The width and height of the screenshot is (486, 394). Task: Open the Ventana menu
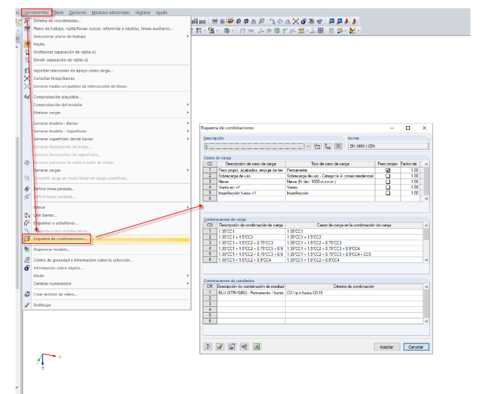coord(143,13)
